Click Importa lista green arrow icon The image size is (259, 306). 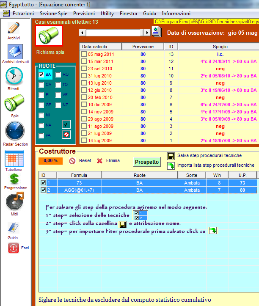[x=171, y=166]
